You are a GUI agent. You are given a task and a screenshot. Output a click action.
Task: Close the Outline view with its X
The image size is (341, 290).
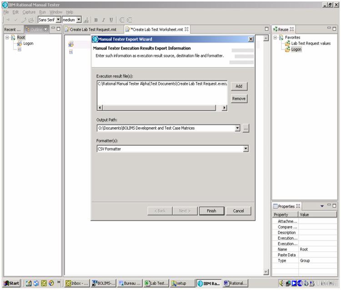[45, 29]
